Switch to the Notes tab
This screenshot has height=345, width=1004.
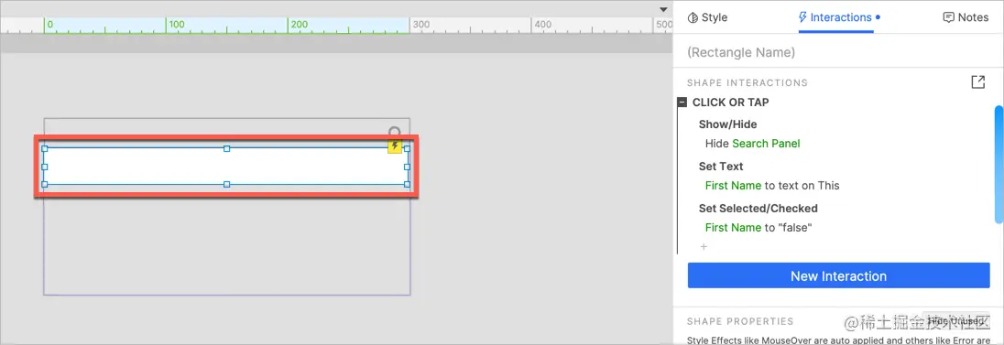[x=966, y=17]
